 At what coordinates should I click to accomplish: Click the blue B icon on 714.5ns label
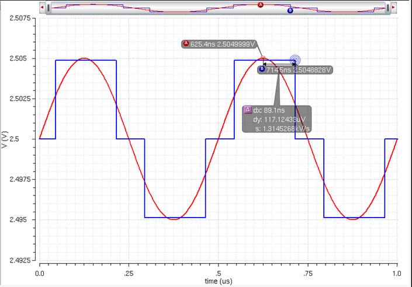(x=262, y=70)
